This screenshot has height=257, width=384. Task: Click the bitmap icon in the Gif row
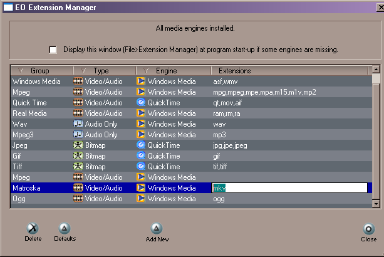click(78, 156)
